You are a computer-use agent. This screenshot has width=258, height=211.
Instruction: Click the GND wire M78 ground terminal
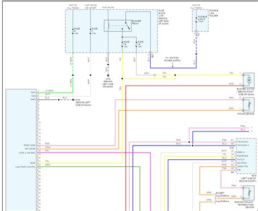coord(73,100)
